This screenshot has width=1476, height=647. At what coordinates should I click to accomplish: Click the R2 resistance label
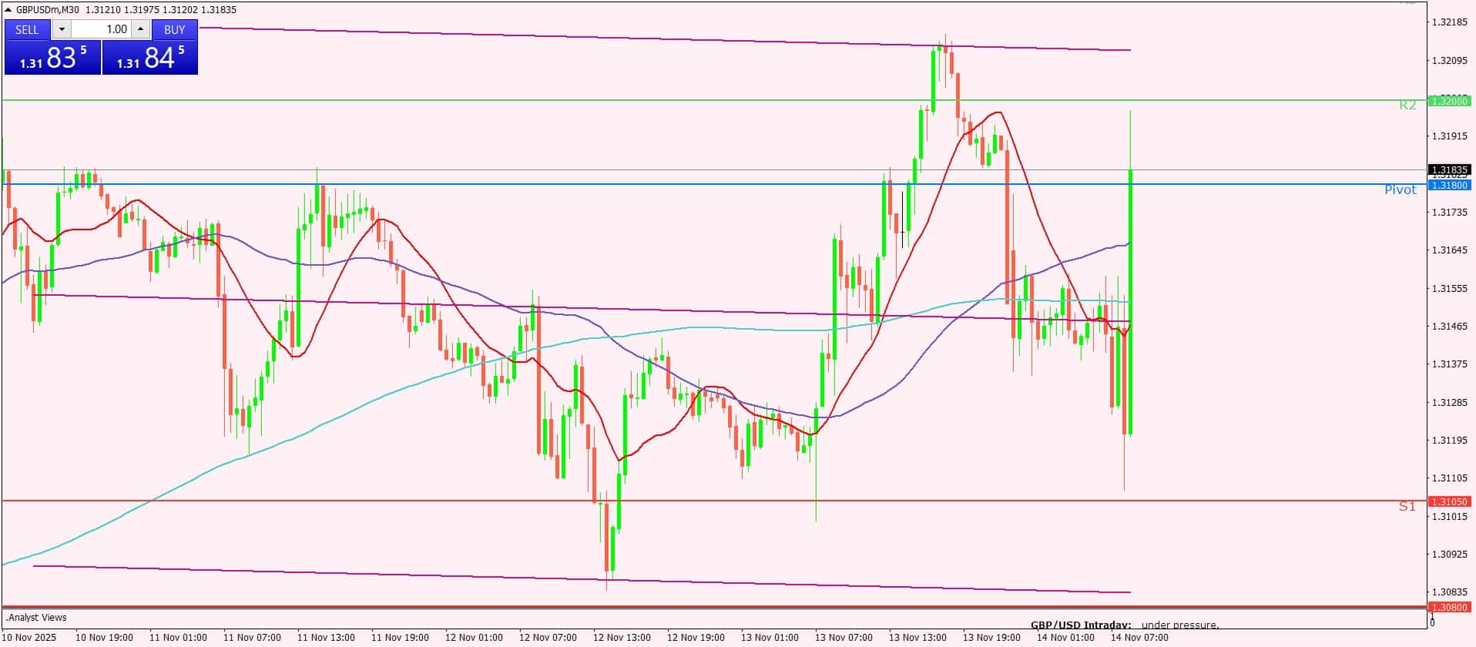click(x=1407, y=106)
